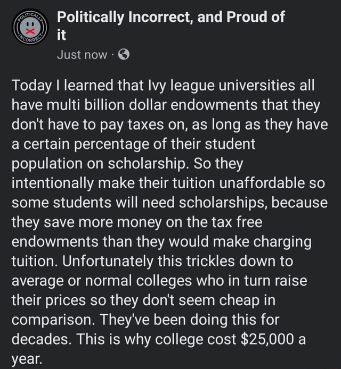This screenshot has height=369, width=341.
Task: Click "multi billion dollar endowments" text
Action: point(152,105)
